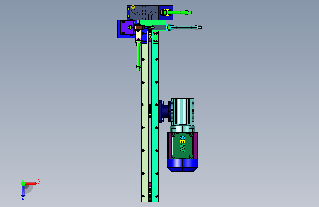
Task: Select the yellow ring bolt on the top block
Action: (x=133, y=7)
